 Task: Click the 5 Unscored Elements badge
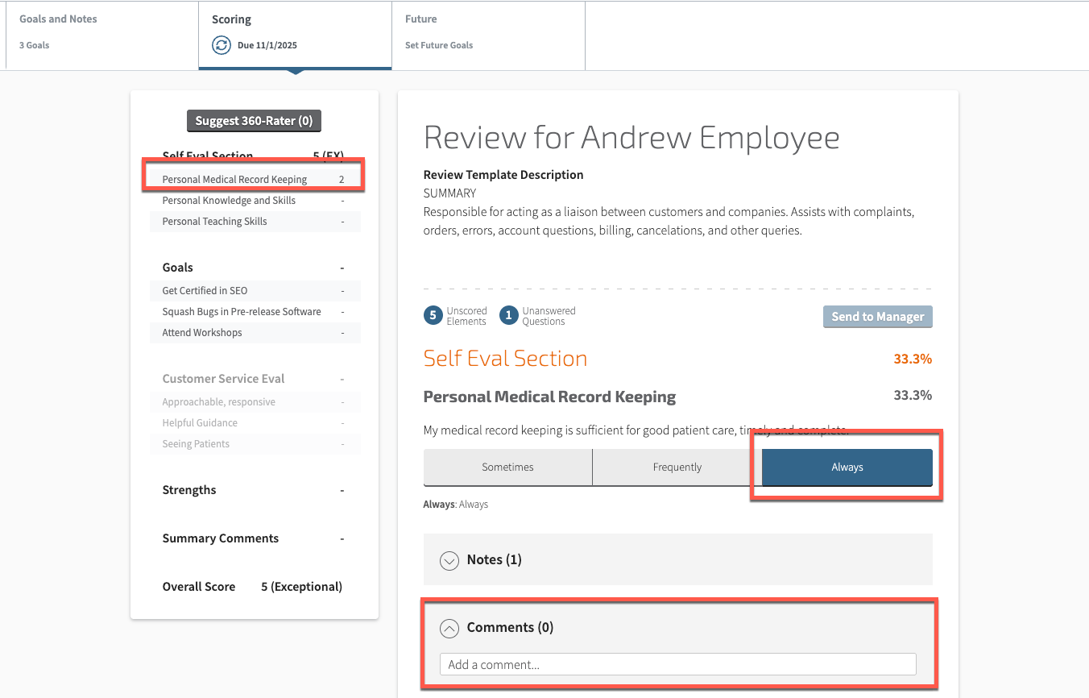tap(433, 316)
